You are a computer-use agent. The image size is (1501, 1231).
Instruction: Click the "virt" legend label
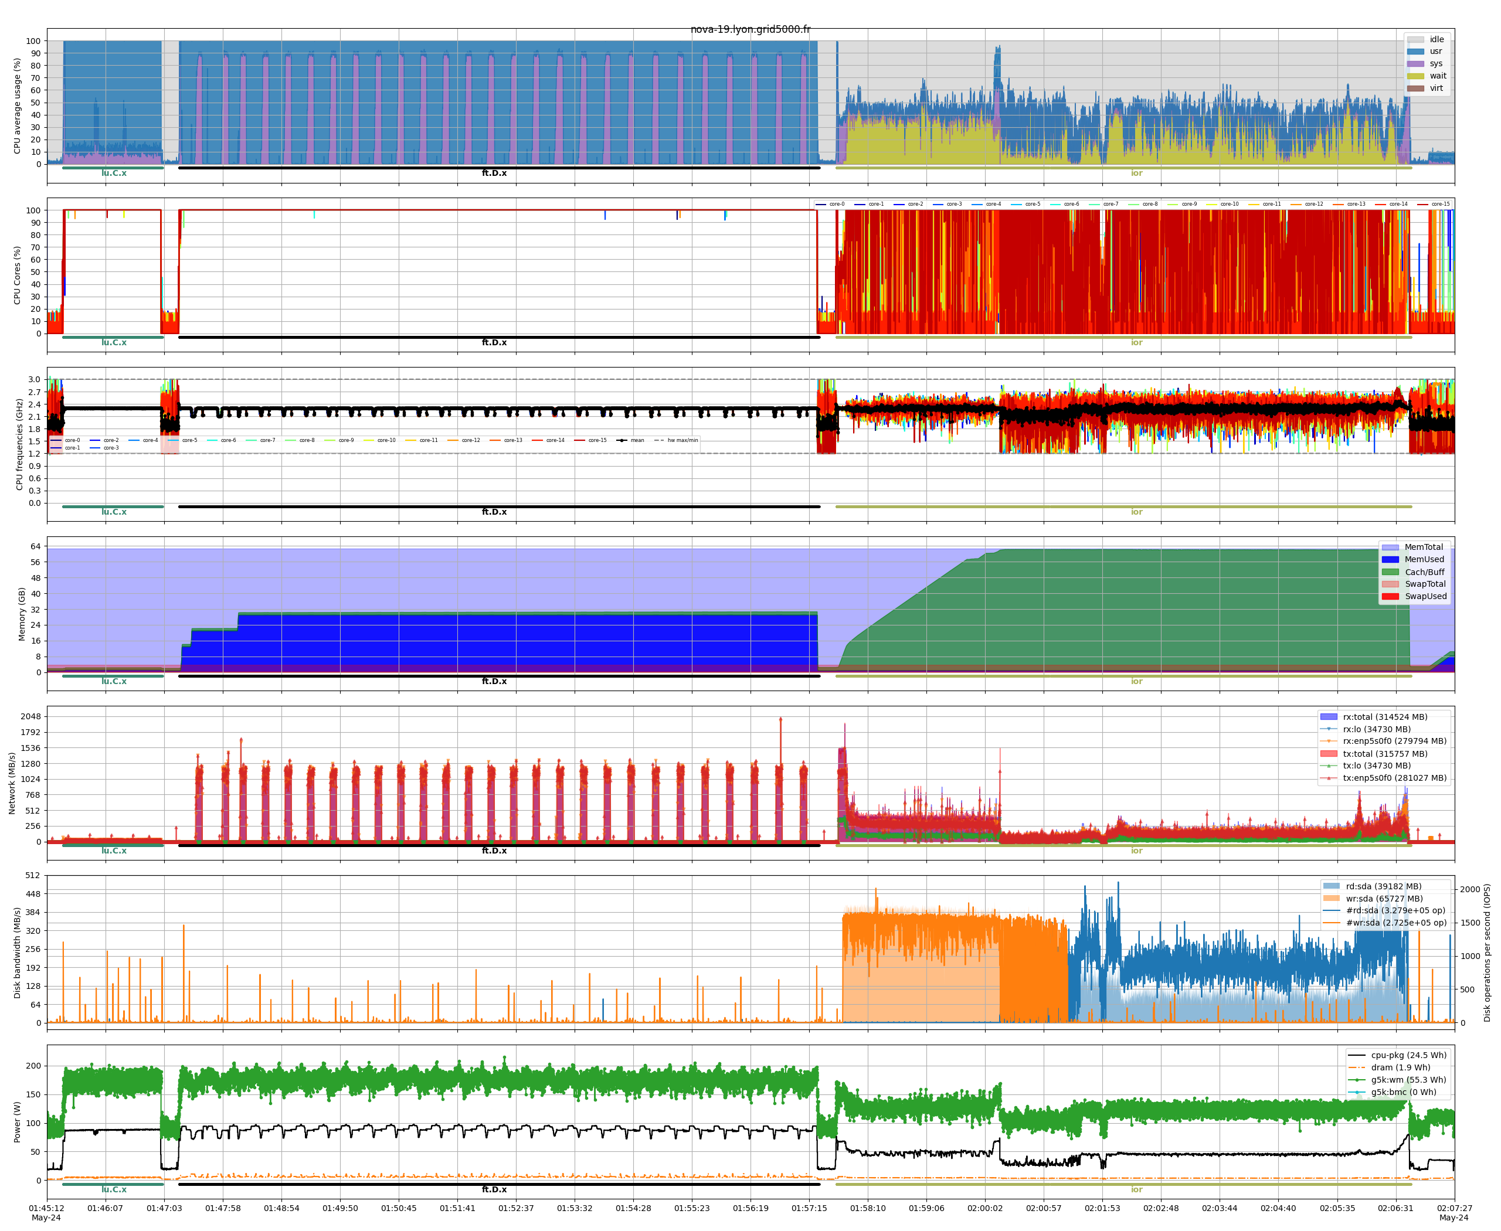(x=1436, y=89)
